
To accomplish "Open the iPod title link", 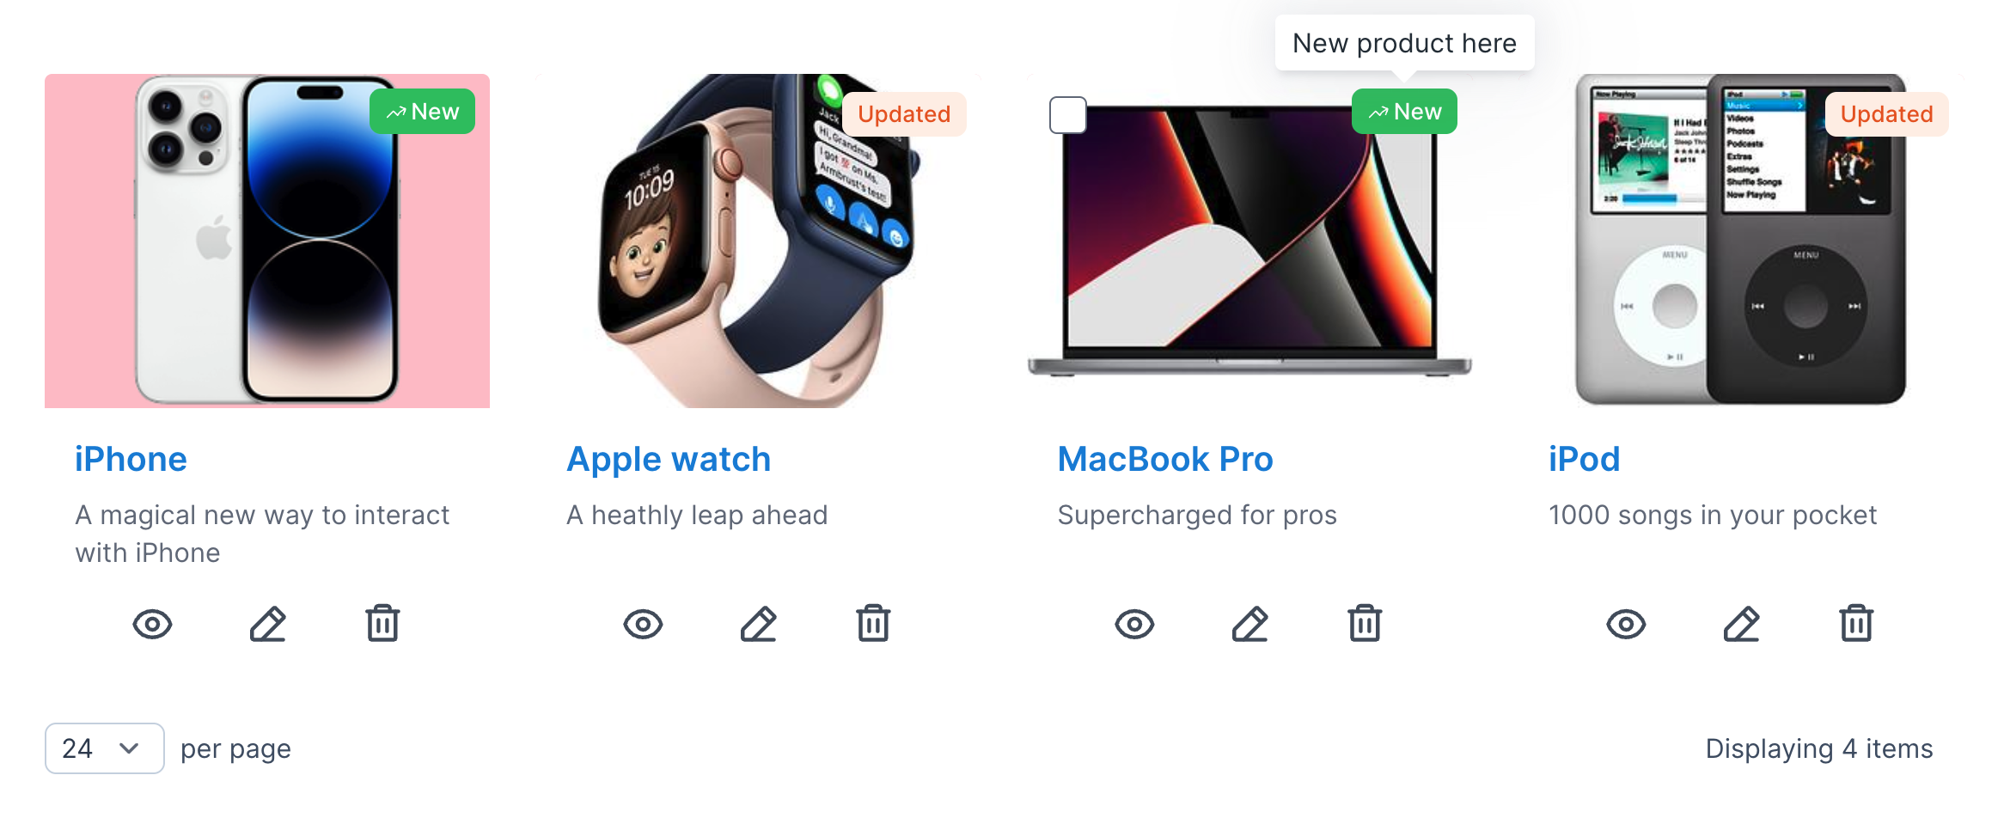I will [x=1585, y=459].
